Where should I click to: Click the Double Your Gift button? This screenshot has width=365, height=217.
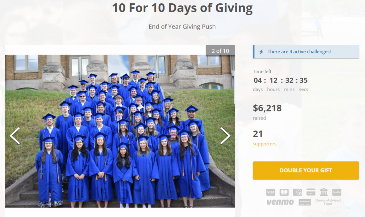306,170
